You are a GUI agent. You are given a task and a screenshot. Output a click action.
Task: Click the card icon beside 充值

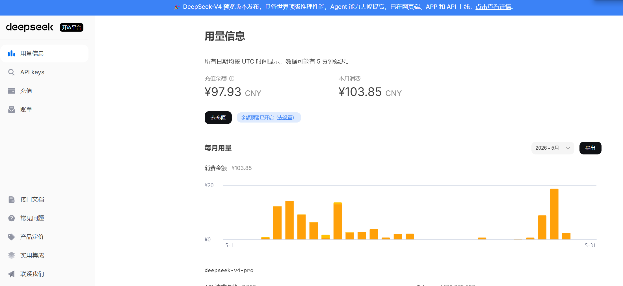click(11, 91)
